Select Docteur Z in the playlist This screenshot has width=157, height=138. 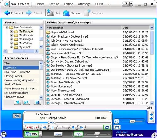pos(21,68)
